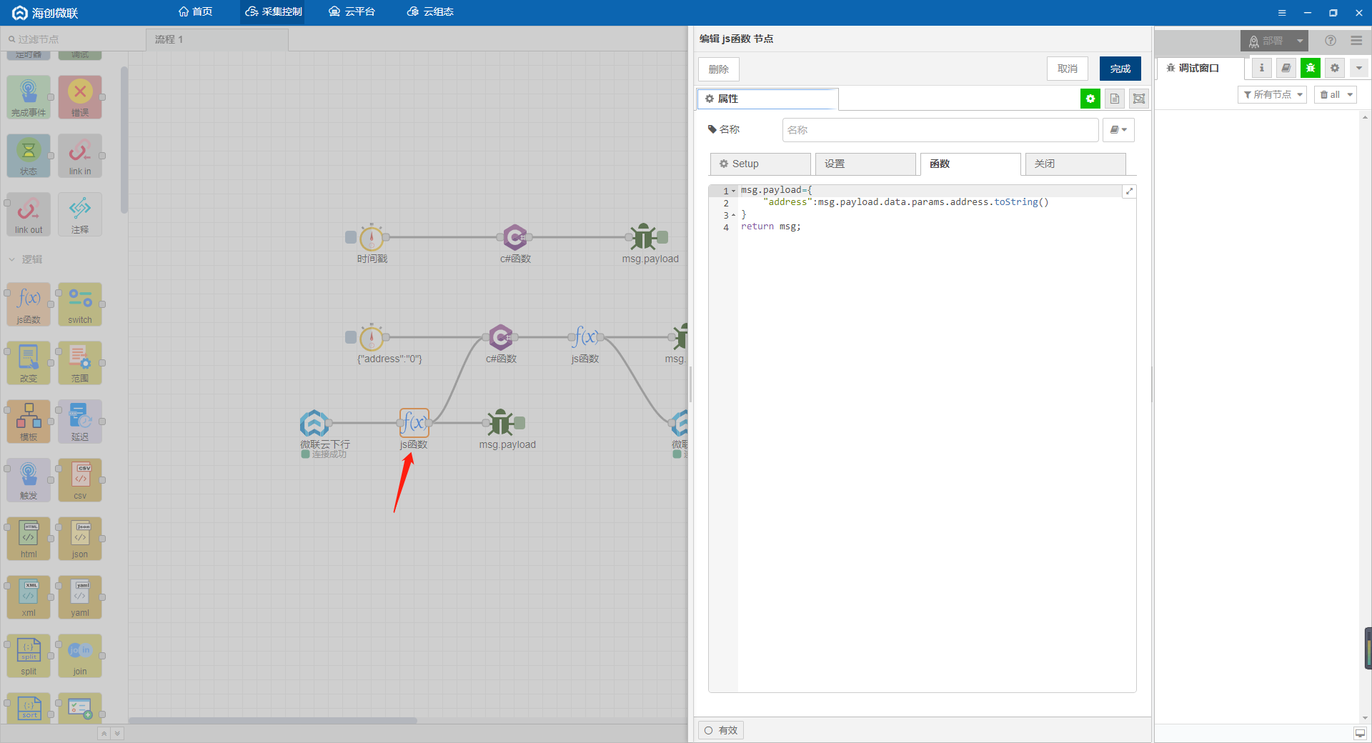
Task: Open the help book sidebar icon
Action: point(1286,68)
